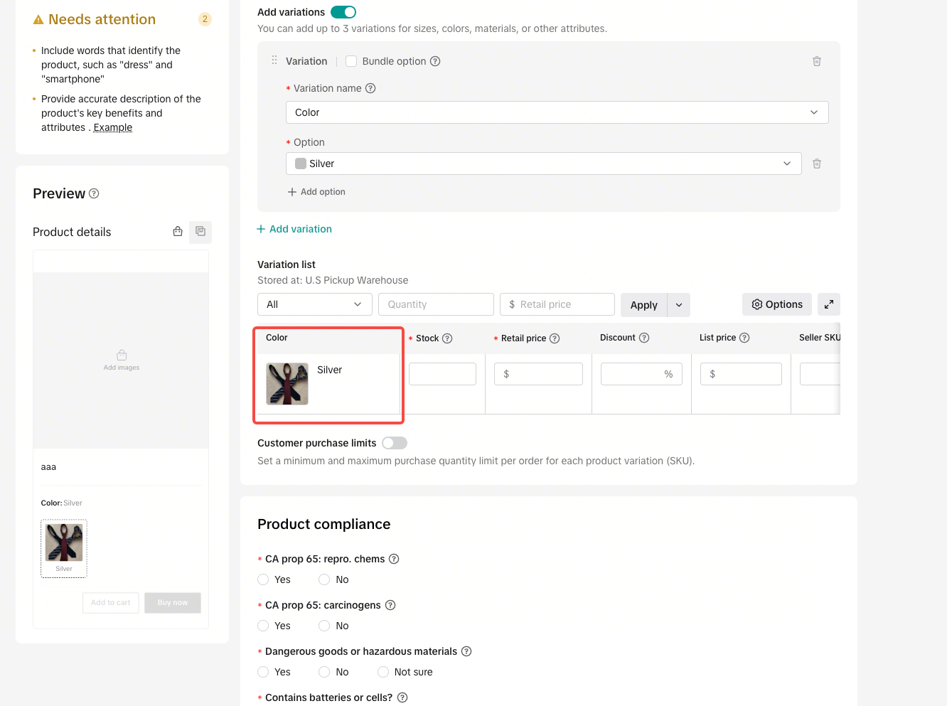Open help icon beside Discount column
947x706 pixels.
[x=644, y=338]
